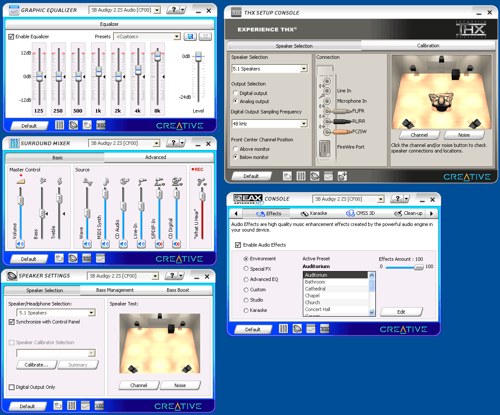Switch to Advanced tab in Surround Mixer
Screen dimensions: 500x415
[155, 157]
